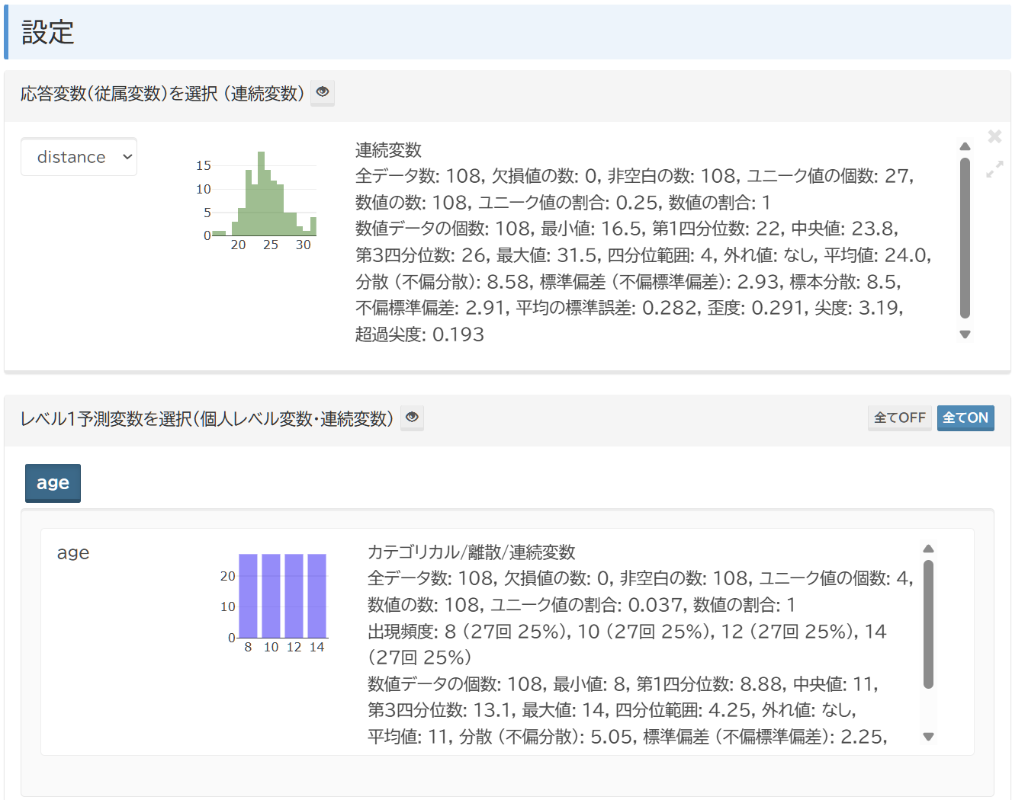1012x800 pixels.
Task: Toggle eye icon beside レベル1予測変数 header
Action: coord(412,418)
